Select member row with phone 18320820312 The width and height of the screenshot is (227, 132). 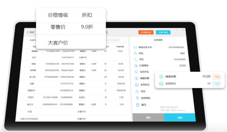click(74, 91)
